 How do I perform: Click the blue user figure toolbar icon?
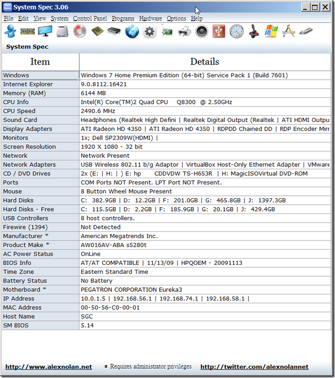pyautogui.click(x=10, y=31)
